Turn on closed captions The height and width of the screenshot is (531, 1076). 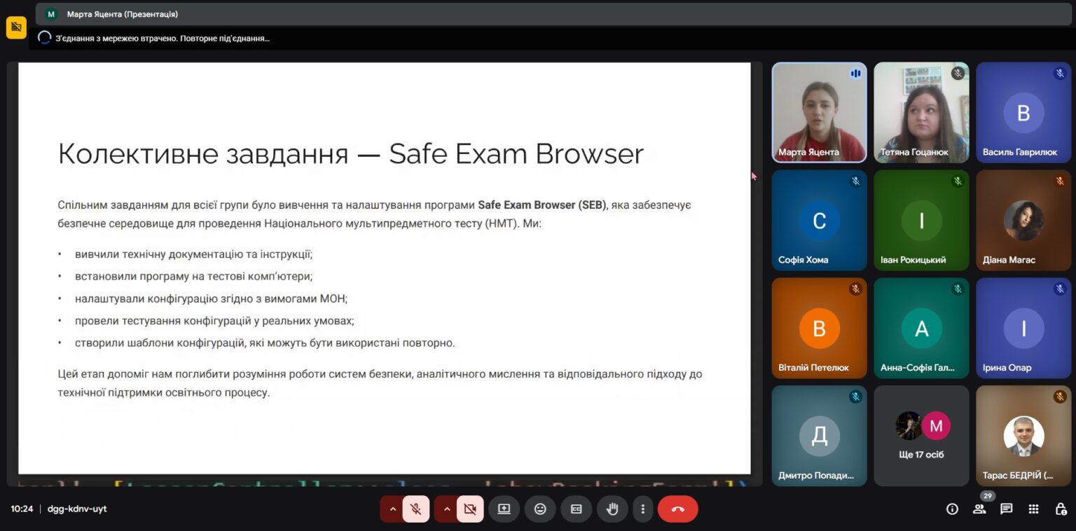pyautogui.click(x=577, y=509)
